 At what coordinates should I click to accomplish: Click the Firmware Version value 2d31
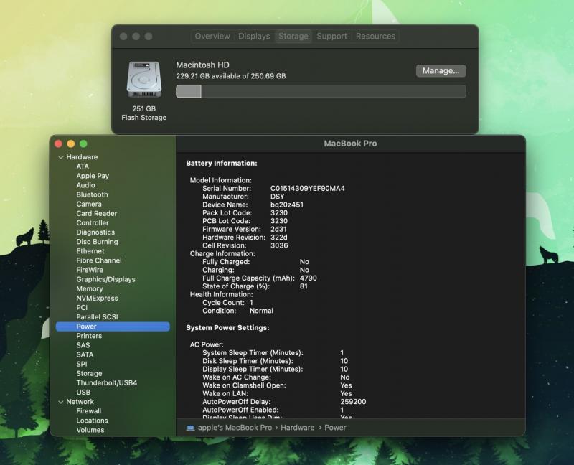[x=278, y=229]
